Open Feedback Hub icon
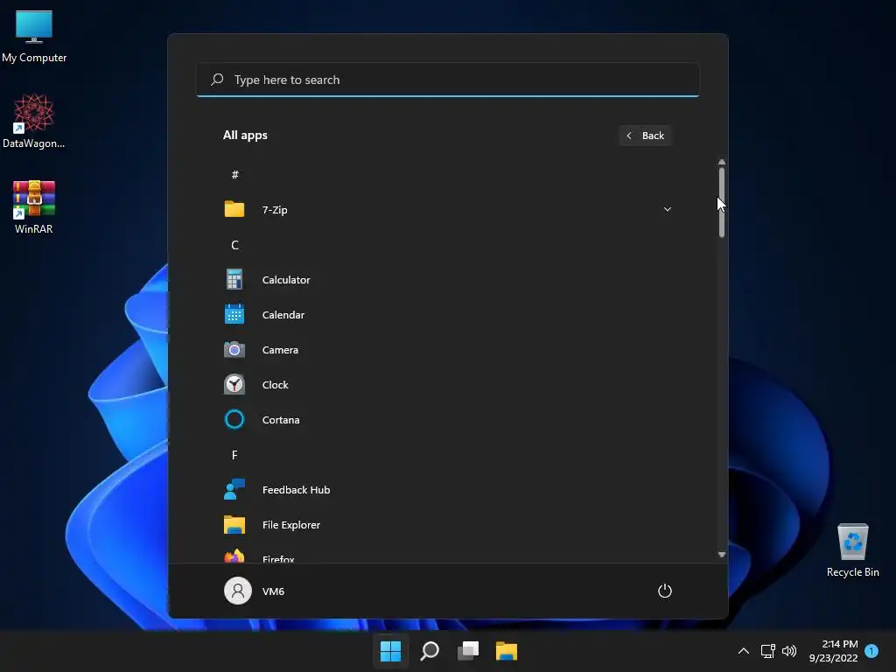This screenshot has height=672, width=896. pyautogui.click(x=234, y=490)
